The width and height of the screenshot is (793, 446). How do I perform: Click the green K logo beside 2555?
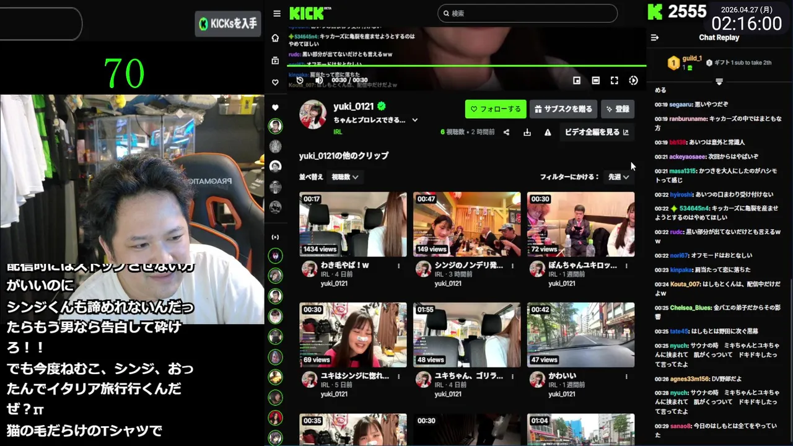655,12
